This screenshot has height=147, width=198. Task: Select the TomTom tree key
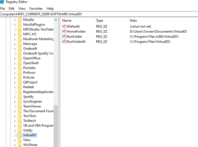click(30, 116)
